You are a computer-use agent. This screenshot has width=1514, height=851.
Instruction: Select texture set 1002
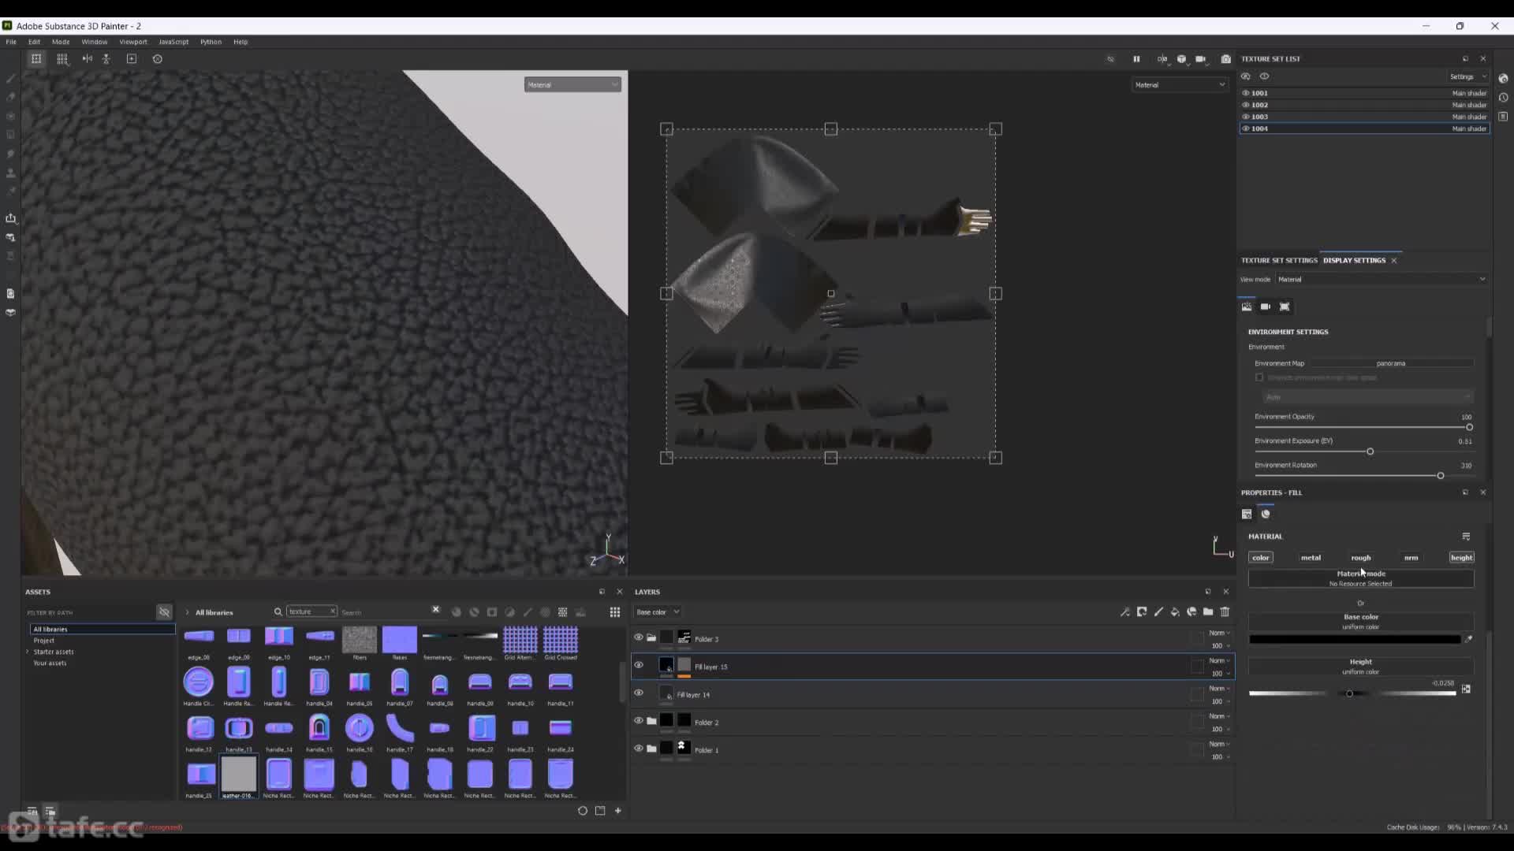[x=1364, y=105]
